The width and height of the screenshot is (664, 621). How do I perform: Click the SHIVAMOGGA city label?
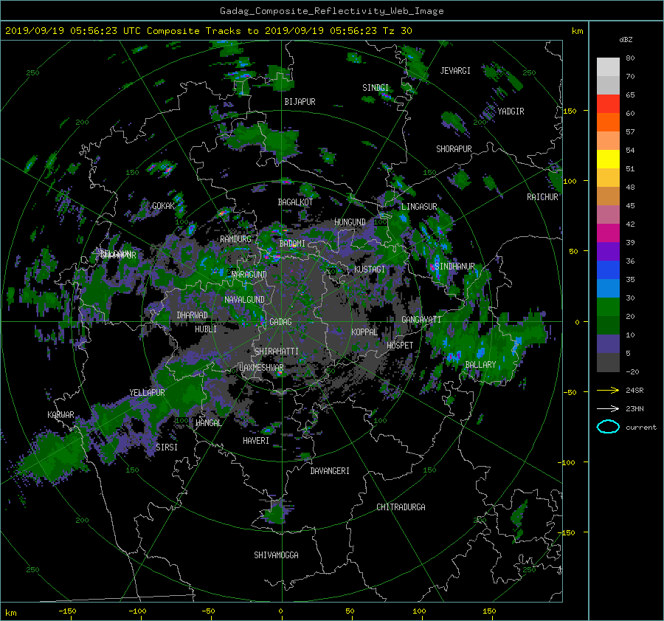(x=276, y=555)
